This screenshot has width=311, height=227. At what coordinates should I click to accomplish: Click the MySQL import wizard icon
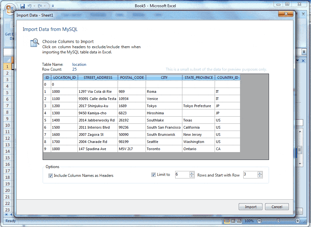(x=34, y=42)
